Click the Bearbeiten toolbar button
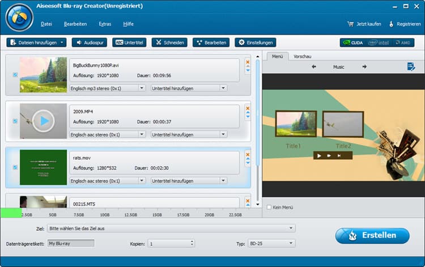 211,43
